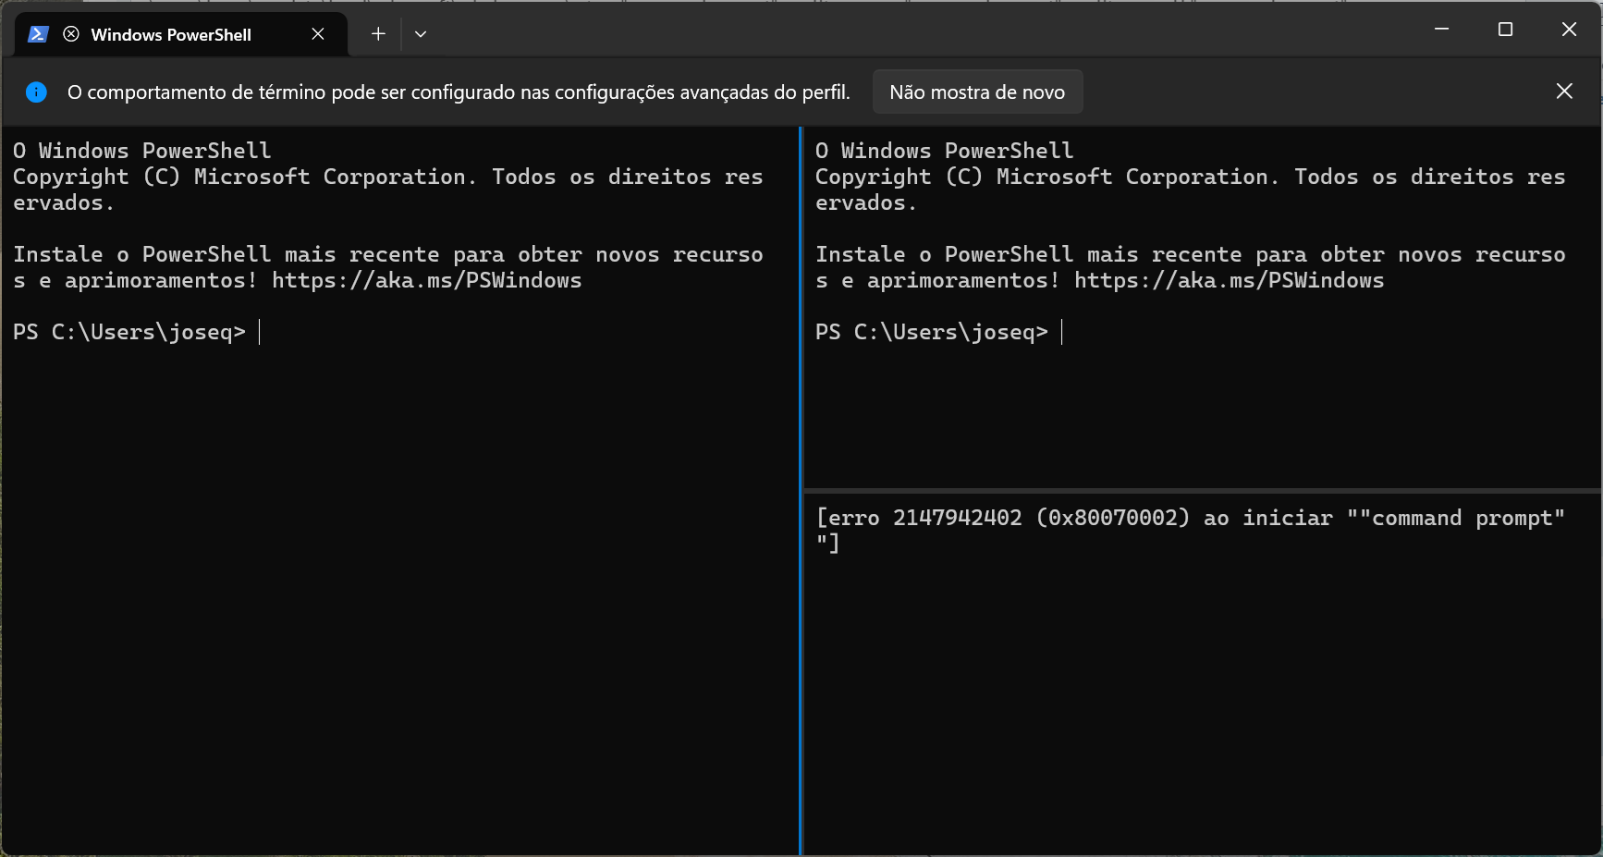Click the blue info icon in notification bar
Viewport: 1603px width, 857px height.
36,92
